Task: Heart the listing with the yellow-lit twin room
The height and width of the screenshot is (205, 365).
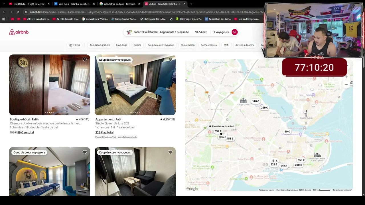Action: tap(85, 152)
